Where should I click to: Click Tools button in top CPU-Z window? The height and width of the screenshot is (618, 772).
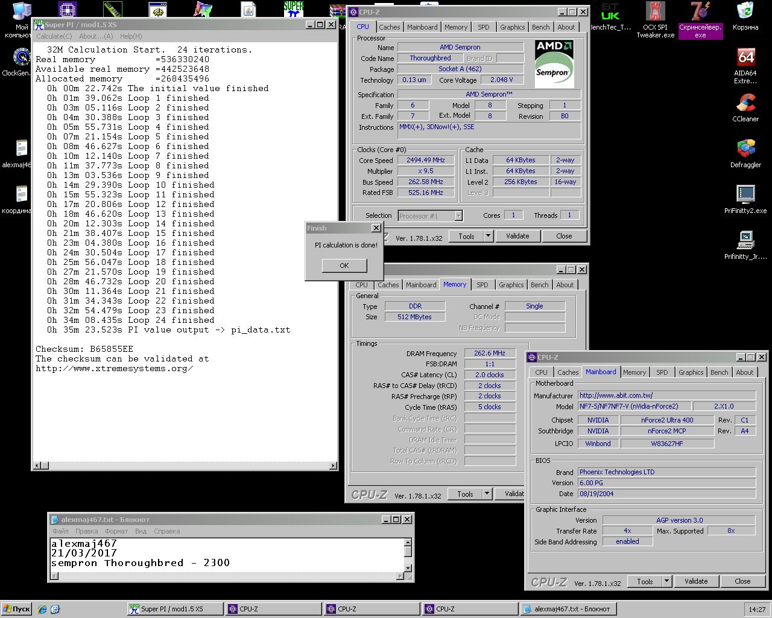pos(466,236)
